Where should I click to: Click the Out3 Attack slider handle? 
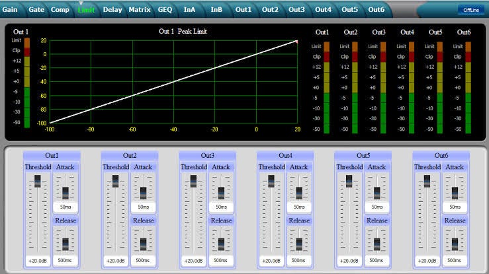pos(221,193)
